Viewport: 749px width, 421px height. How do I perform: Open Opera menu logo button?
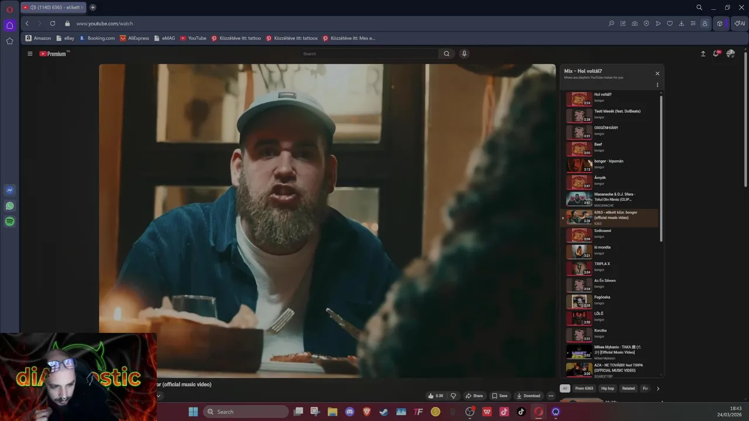(x=9, y=10)
